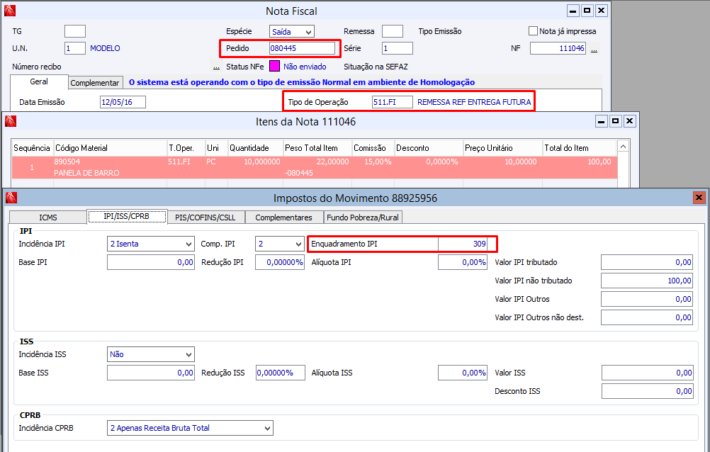Click the Valor IPI Outros field
Screen dimensions: 710x452
click(x=646, y=299)
